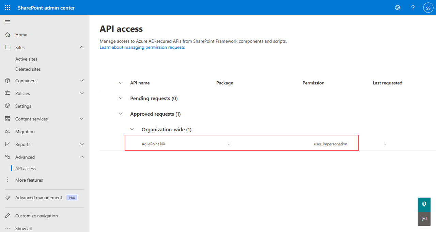Collapse the Sites section chevron
The height and width of the screenshot is (232, 436).
pyautogui.click(x=81, y=47)
